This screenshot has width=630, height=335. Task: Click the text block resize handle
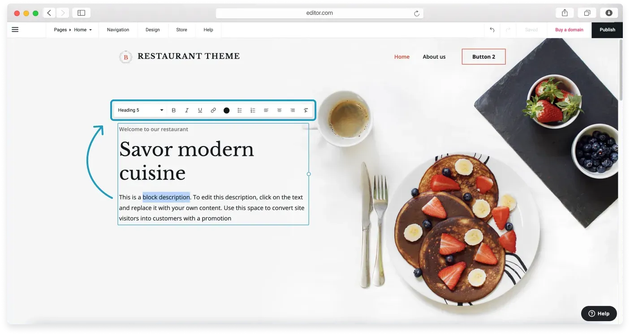(309, 174)
